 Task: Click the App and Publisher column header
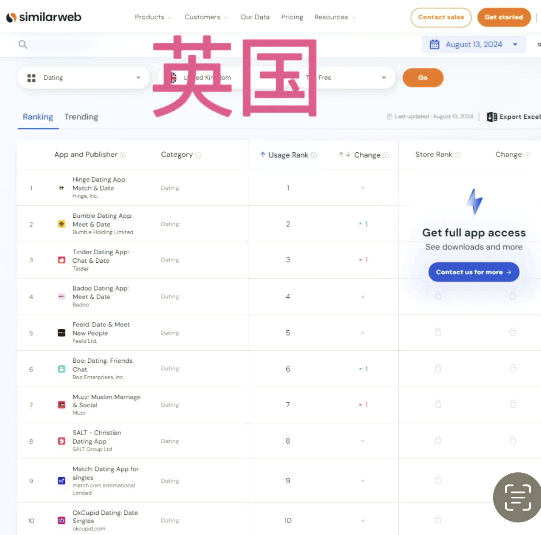coord(86,155)
